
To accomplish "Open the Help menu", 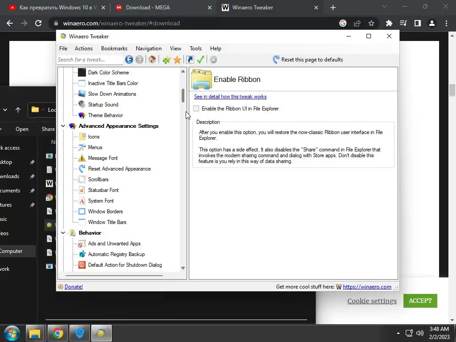I will (216, 49).
